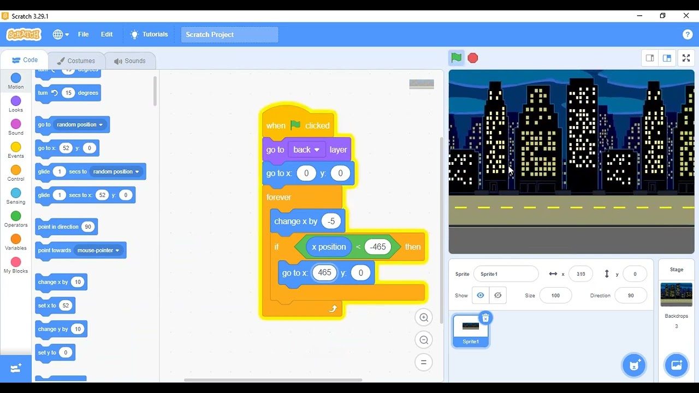
Task: Switch to large stage layout
Action: point(667,58)
